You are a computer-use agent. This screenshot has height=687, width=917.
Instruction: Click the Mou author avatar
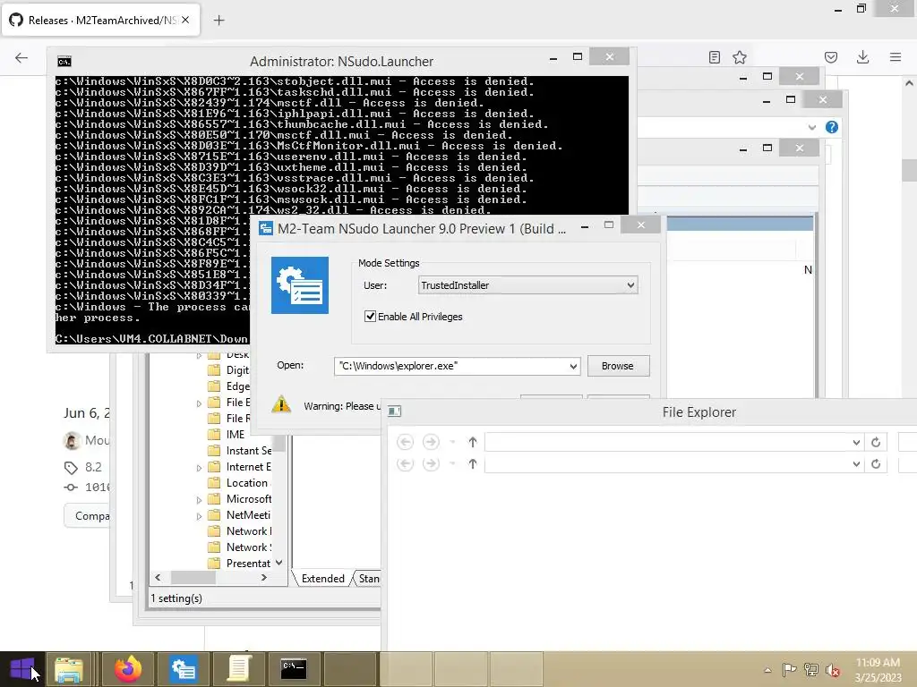tap(72, 440)
